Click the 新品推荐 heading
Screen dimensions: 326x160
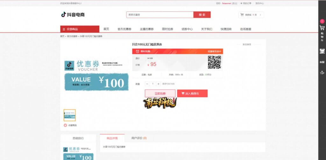pos(247,44)
